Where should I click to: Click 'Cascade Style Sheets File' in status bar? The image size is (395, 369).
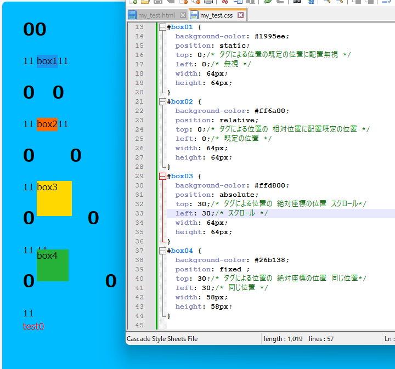(x=162, y=339)
